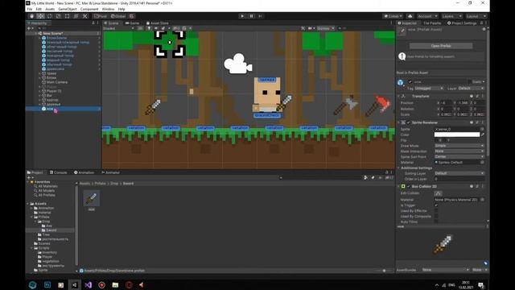
Task: Click the Sprite Renderer Color swatch
Action: point(457,135)
